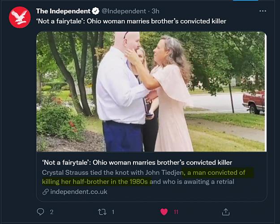
Task: Click the link chain icon
Action: [x=46, y=192]
